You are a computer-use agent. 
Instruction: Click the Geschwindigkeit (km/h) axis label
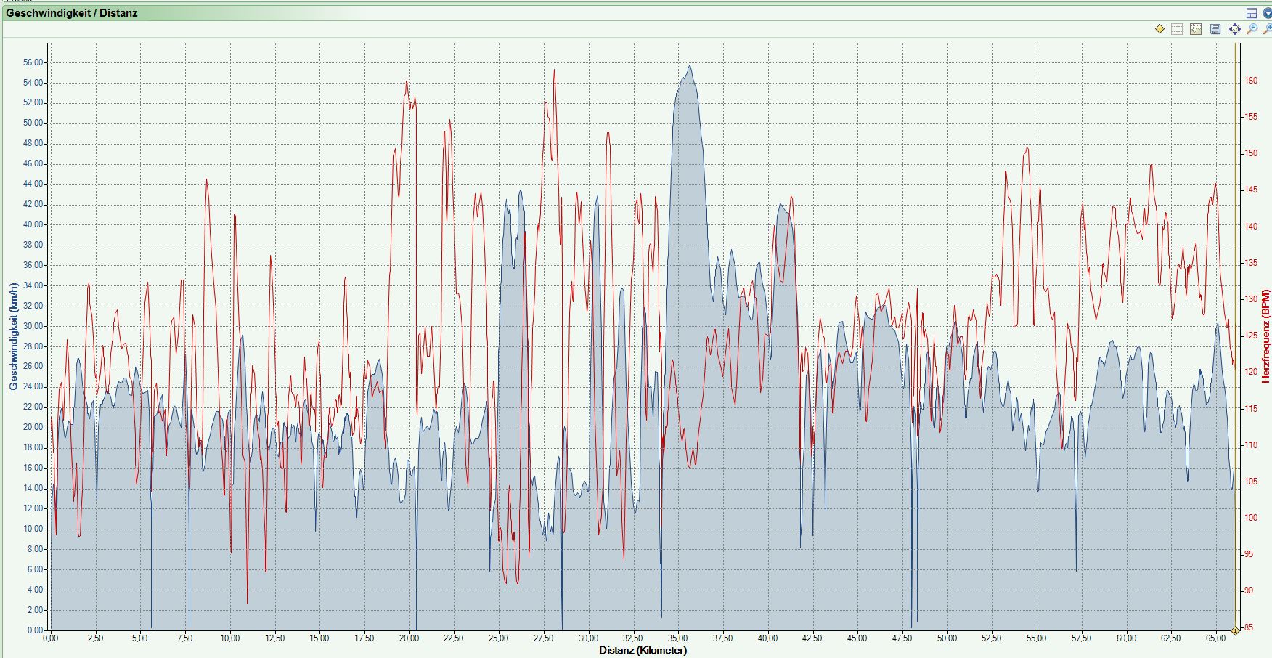13,336
